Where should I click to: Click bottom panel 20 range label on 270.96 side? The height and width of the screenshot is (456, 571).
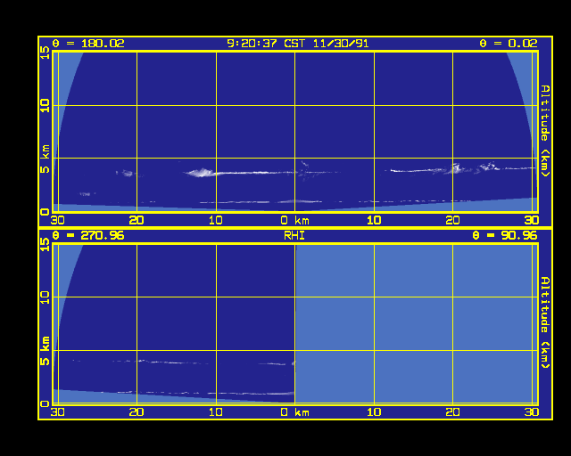coord(137,412)
